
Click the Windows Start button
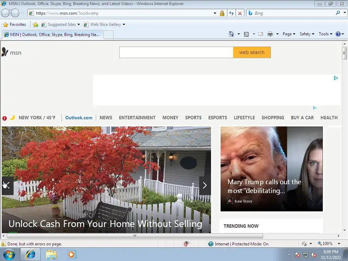(x=9, y=254)
